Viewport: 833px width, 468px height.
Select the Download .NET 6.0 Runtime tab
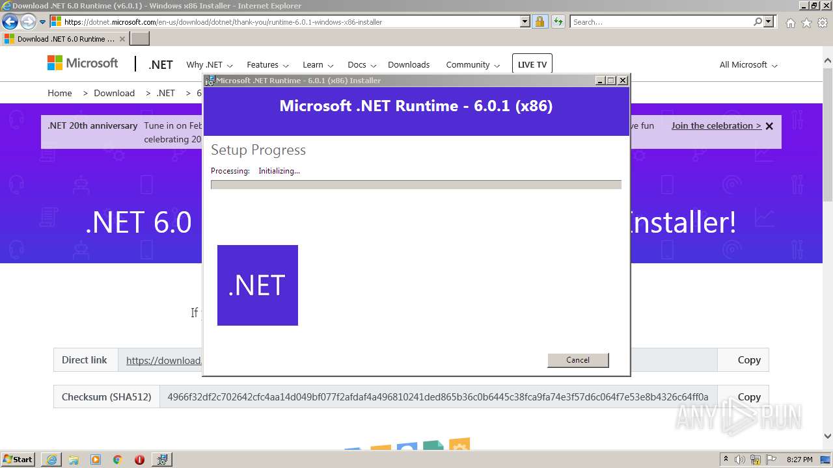coord(64,39)
